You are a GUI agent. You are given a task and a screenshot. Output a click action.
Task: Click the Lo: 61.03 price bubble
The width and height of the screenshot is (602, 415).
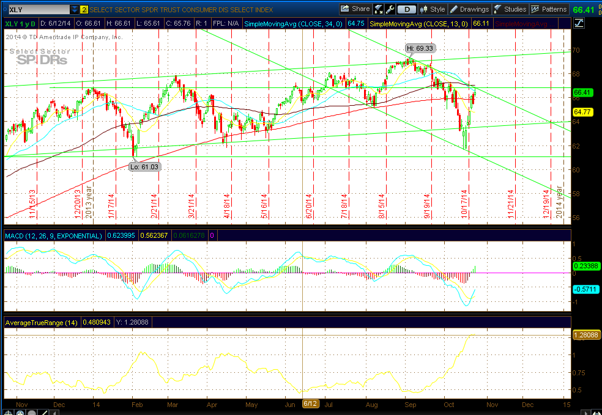pyautogui.click(x=144, y=167)
